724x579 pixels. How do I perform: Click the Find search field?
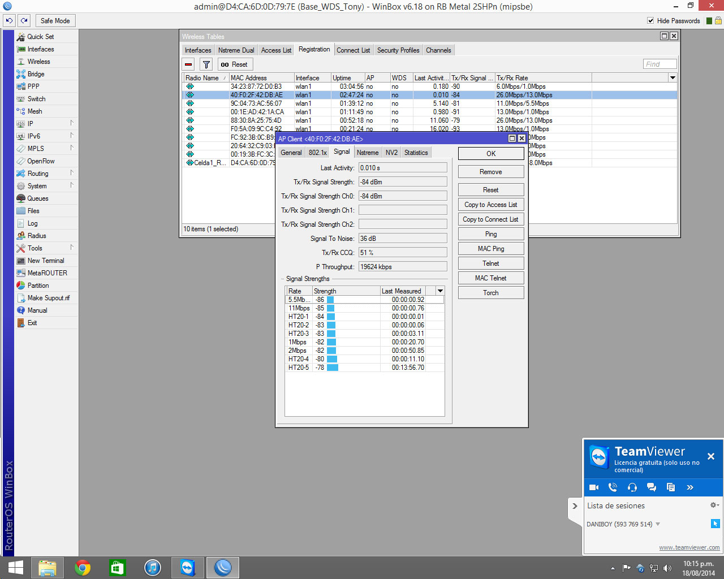pyautogui.click(x=660, y=64)
